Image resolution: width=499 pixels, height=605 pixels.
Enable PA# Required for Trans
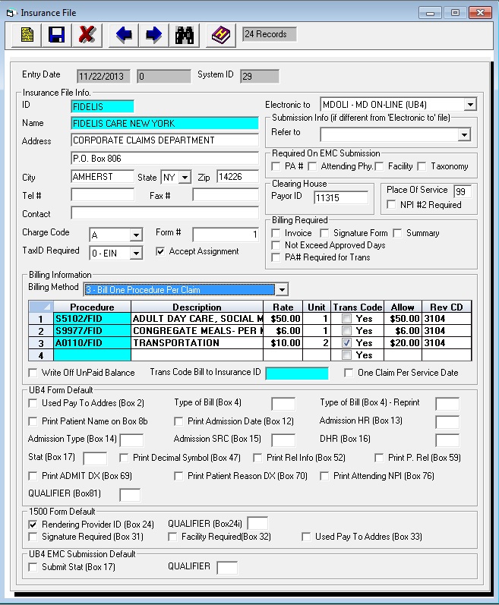(x=276, y=257)
